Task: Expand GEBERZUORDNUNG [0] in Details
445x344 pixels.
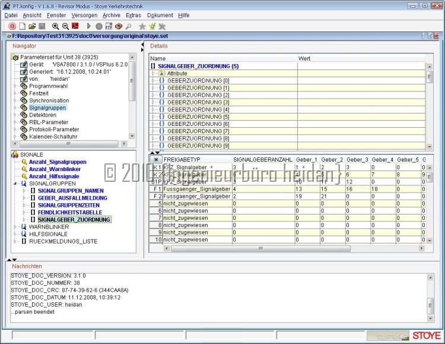Action: pyautogui.click(x=154, y=81)
